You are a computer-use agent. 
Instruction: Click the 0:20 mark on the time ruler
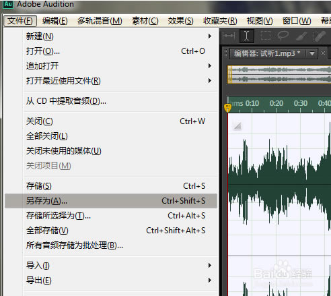(277, 103)
